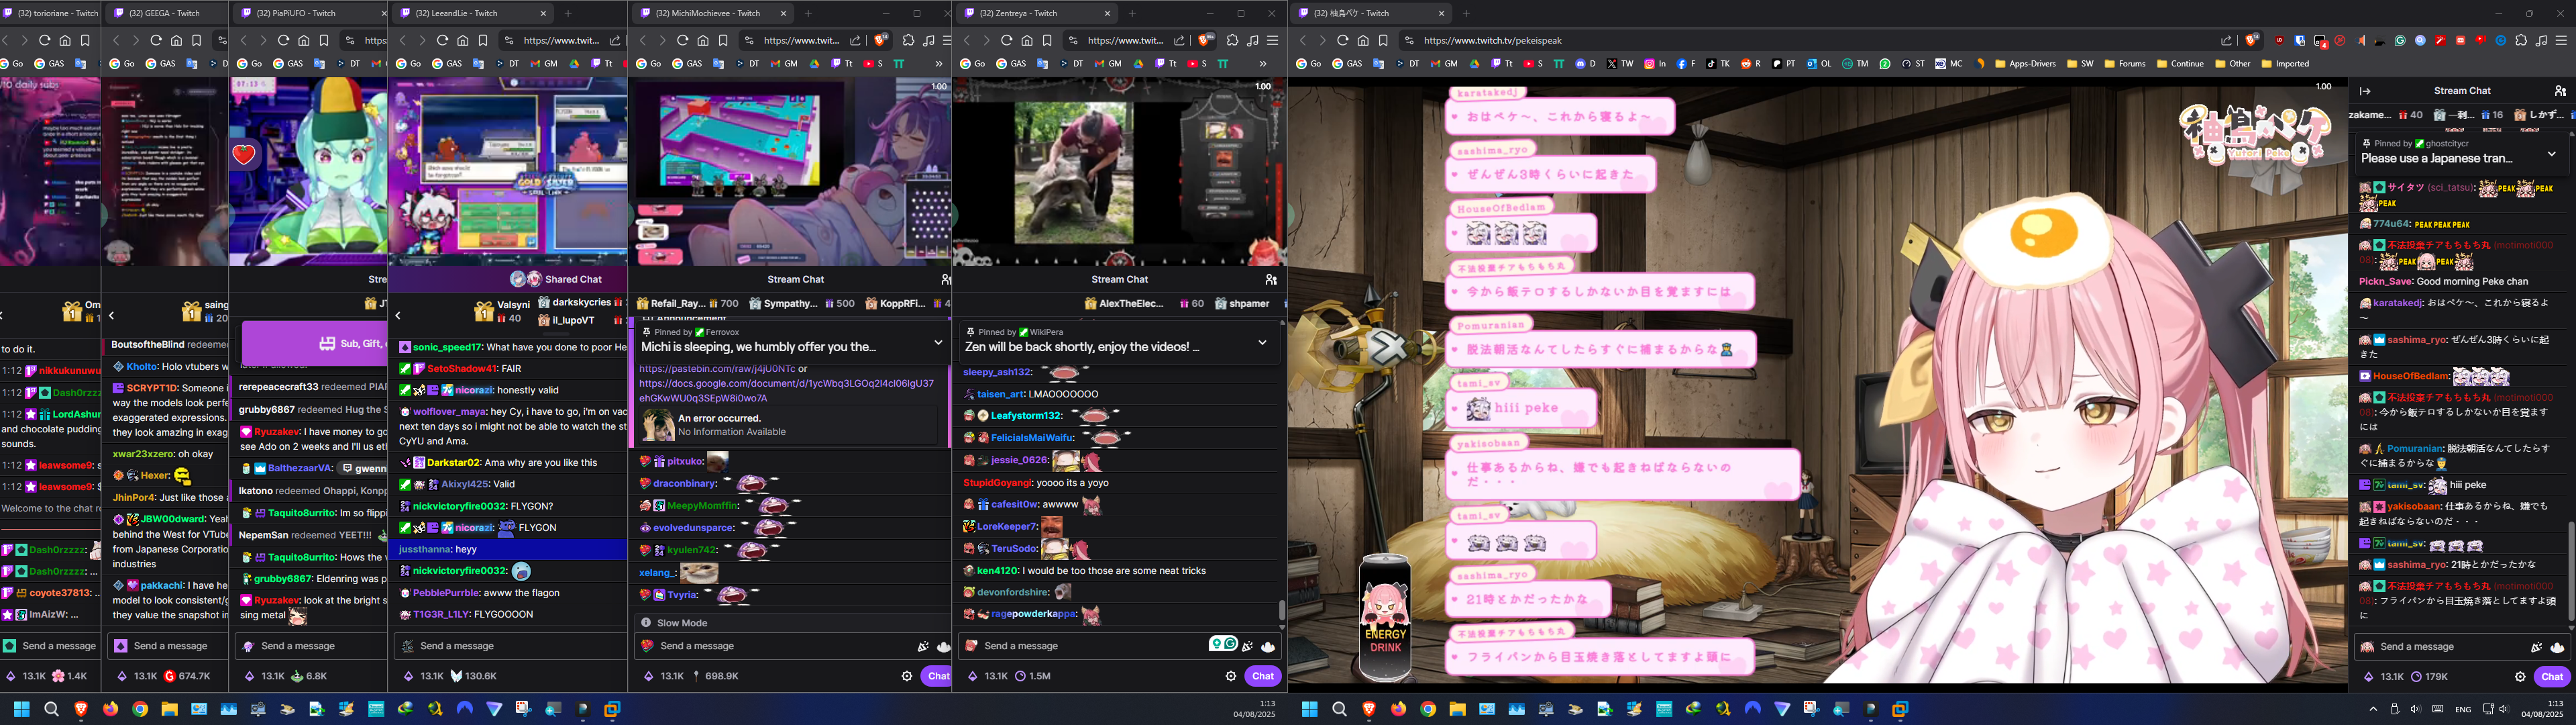Image resolution: width=2576 pixels, height=725 pixels.
Task: Select the Zentreya Twitch tab
Action: tap(1036, 13)
